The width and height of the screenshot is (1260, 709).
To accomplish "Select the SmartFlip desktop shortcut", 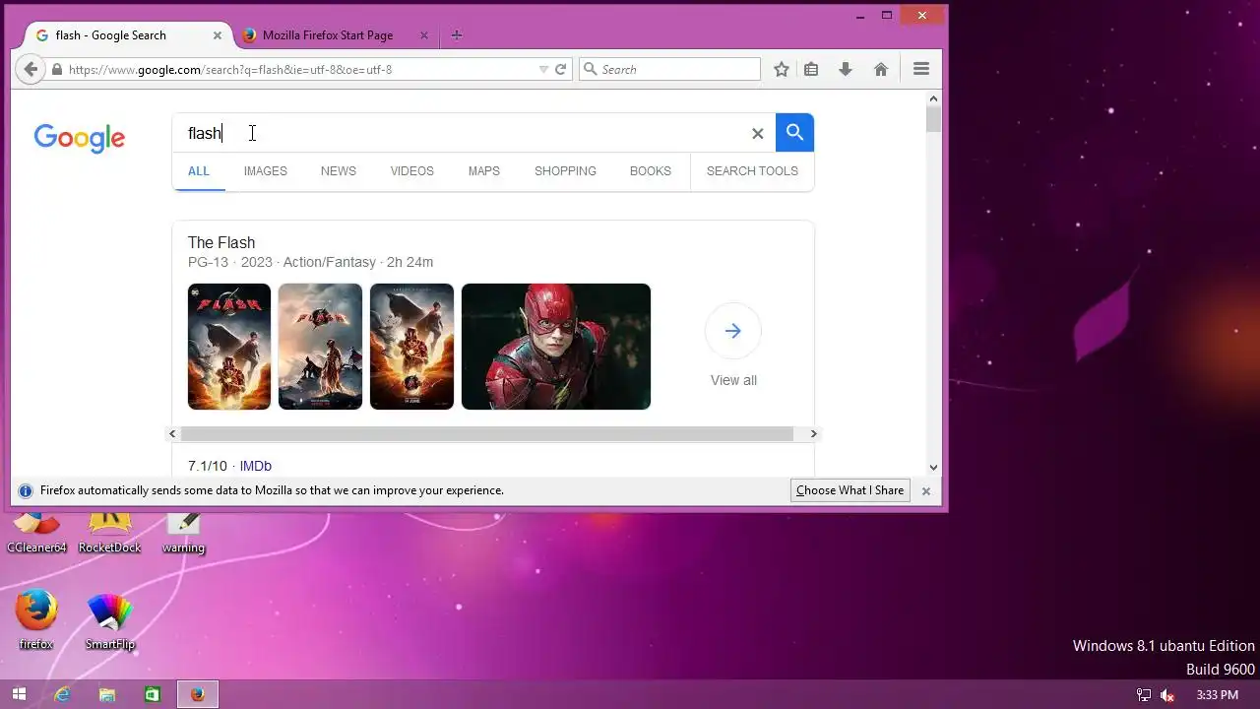I will pyautogui.click(x=110, y=620).
